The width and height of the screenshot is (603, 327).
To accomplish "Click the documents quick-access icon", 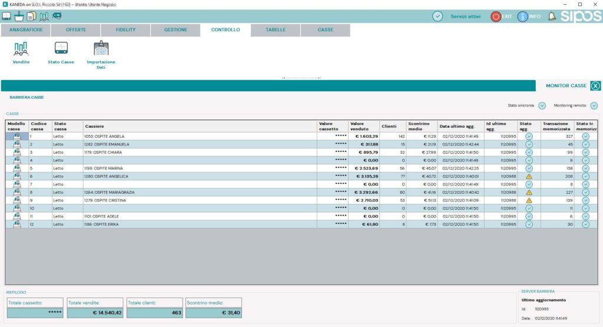I will coord(31,16).
